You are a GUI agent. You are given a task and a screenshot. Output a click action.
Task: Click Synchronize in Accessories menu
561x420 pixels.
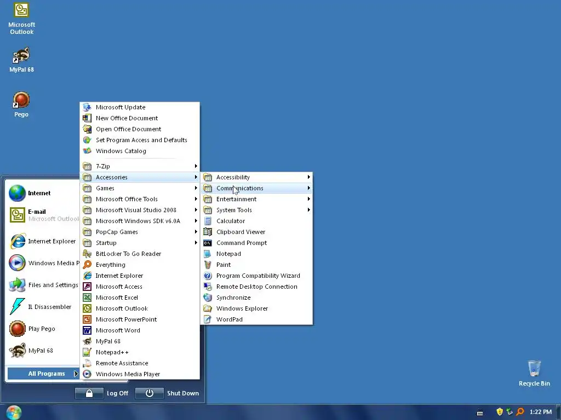pyautogui.click(x=256, y=297)
